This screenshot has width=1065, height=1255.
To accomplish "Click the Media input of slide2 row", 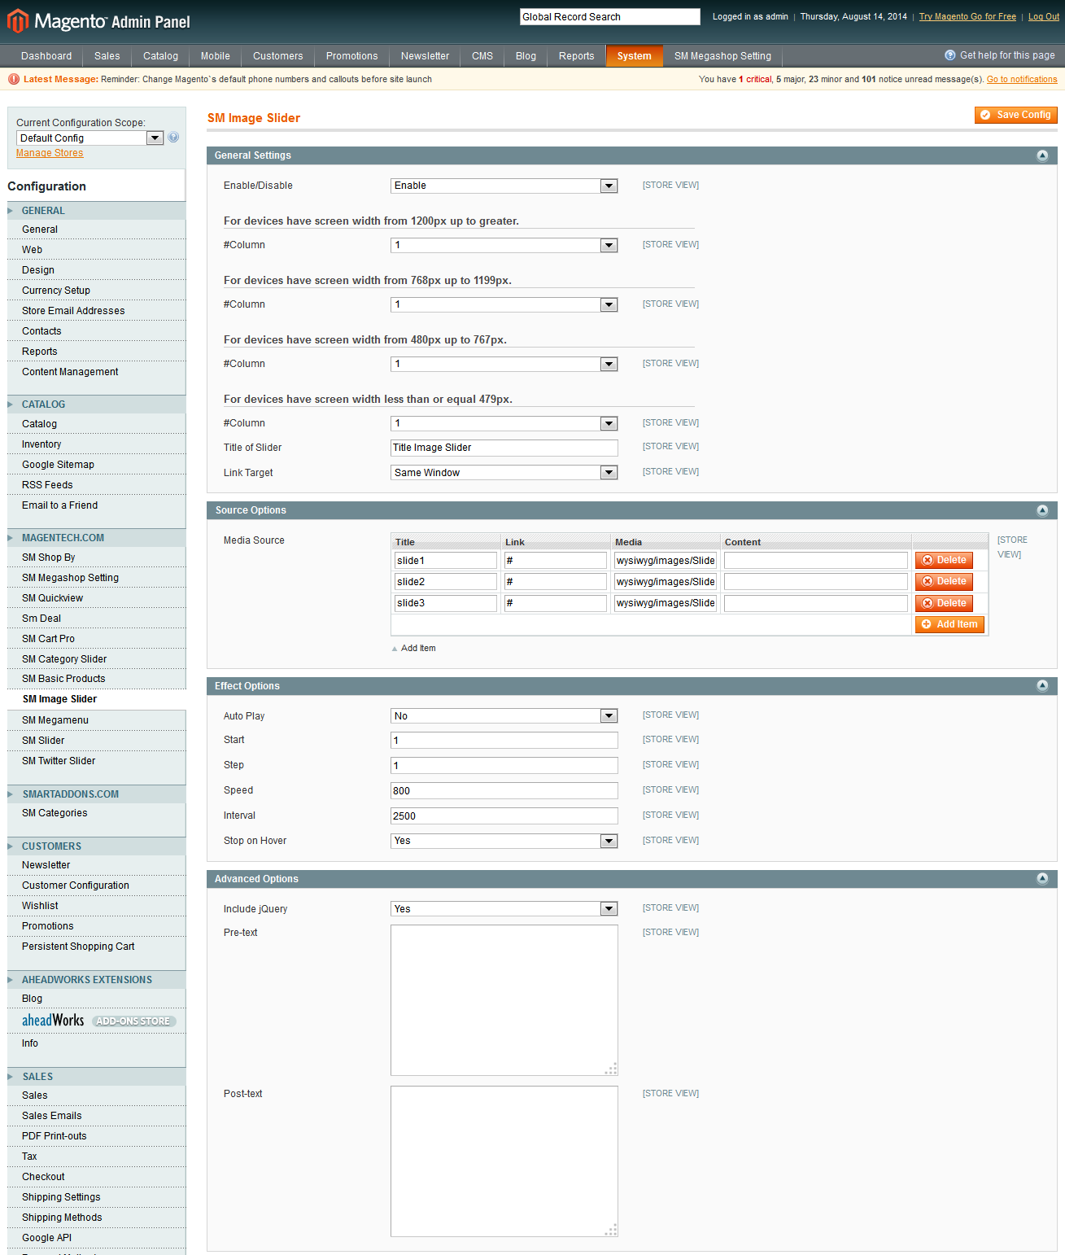I will [x=666, y=582].
